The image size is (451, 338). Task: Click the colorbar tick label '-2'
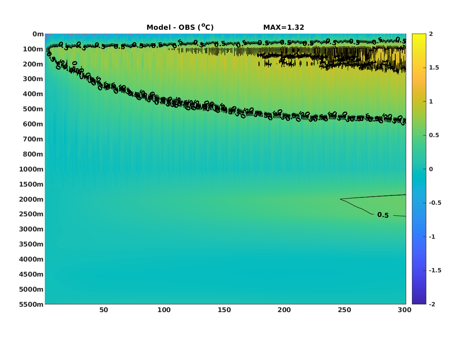point(432,304)
